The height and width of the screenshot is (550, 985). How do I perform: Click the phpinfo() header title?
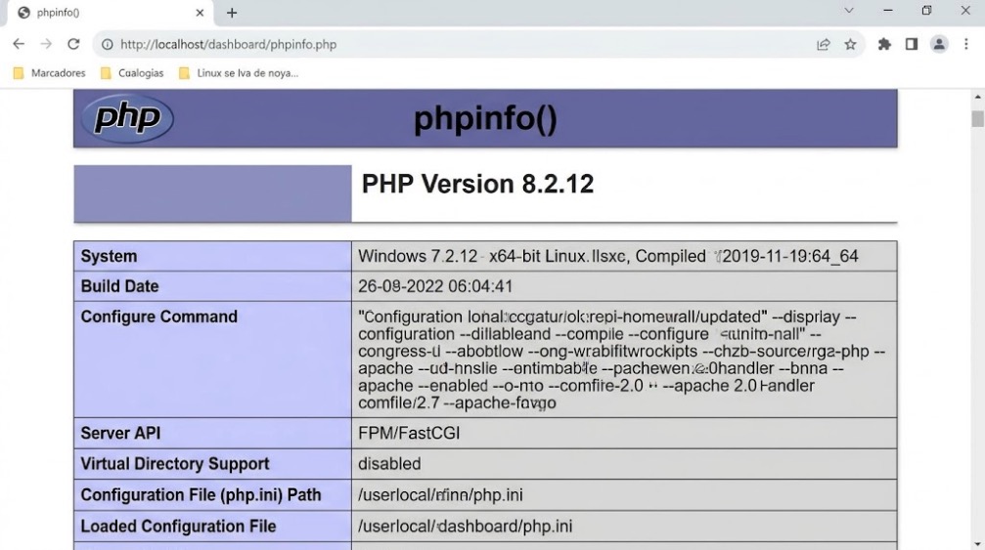tap(485, 118)
